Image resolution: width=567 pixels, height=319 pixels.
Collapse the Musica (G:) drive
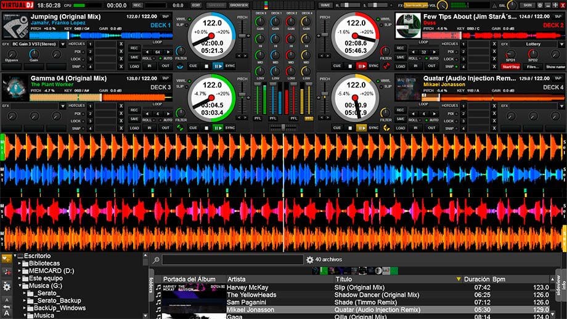pyautogui.click(x=20, y=286)
